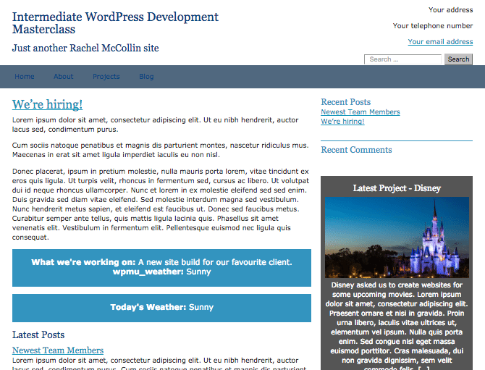Click the paragraph starting with Cum sociis natoque
485x370 pixels.
[x=161, y=150]
